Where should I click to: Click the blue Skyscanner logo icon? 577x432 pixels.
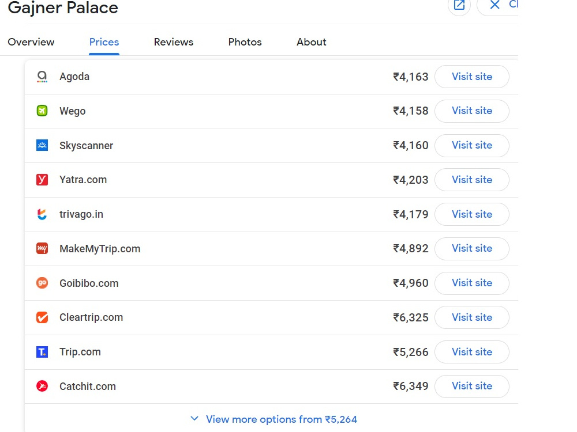point(42,145)
